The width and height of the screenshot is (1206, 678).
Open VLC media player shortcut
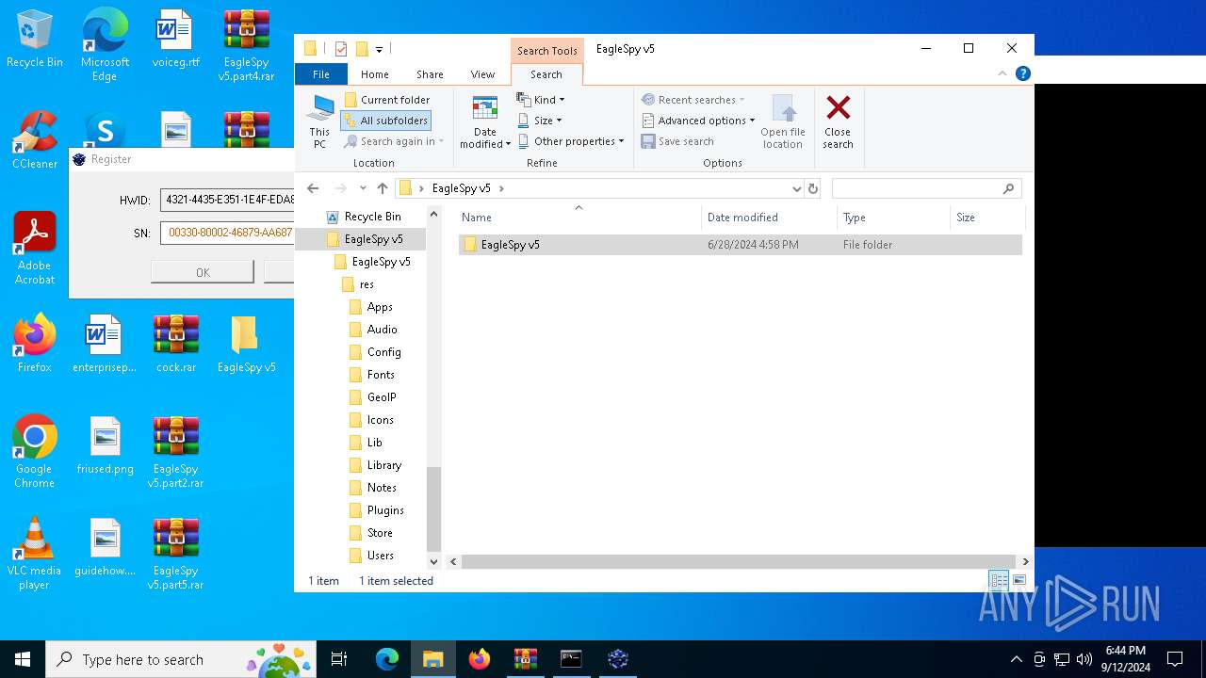coord(34,553)
